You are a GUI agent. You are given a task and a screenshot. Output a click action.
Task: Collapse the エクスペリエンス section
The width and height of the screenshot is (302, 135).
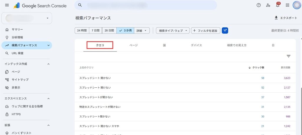tap(48, 99)
